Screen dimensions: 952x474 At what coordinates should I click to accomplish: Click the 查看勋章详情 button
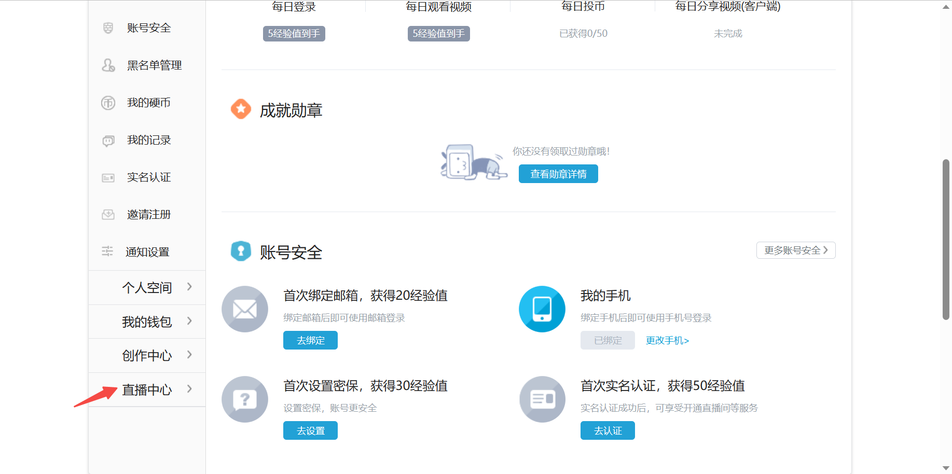558,174
